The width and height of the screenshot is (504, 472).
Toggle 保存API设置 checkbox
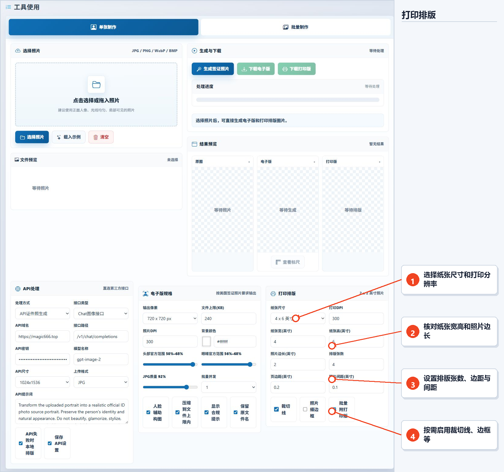click(50, 443)
